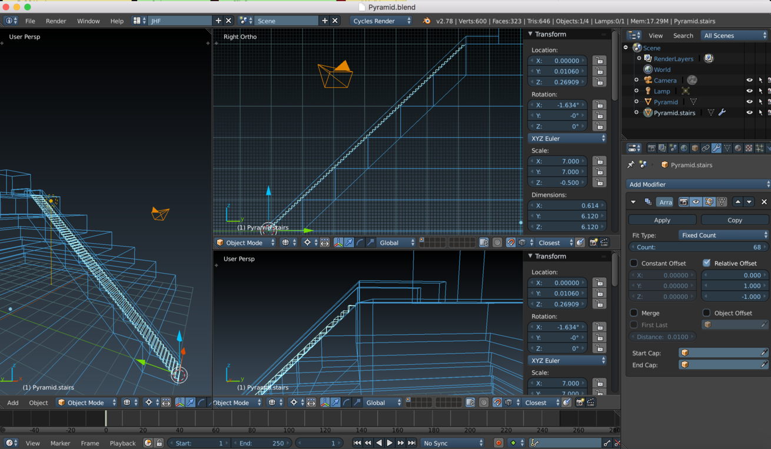Open the Object Mode dropdown in viewport header

coord(245,242)
